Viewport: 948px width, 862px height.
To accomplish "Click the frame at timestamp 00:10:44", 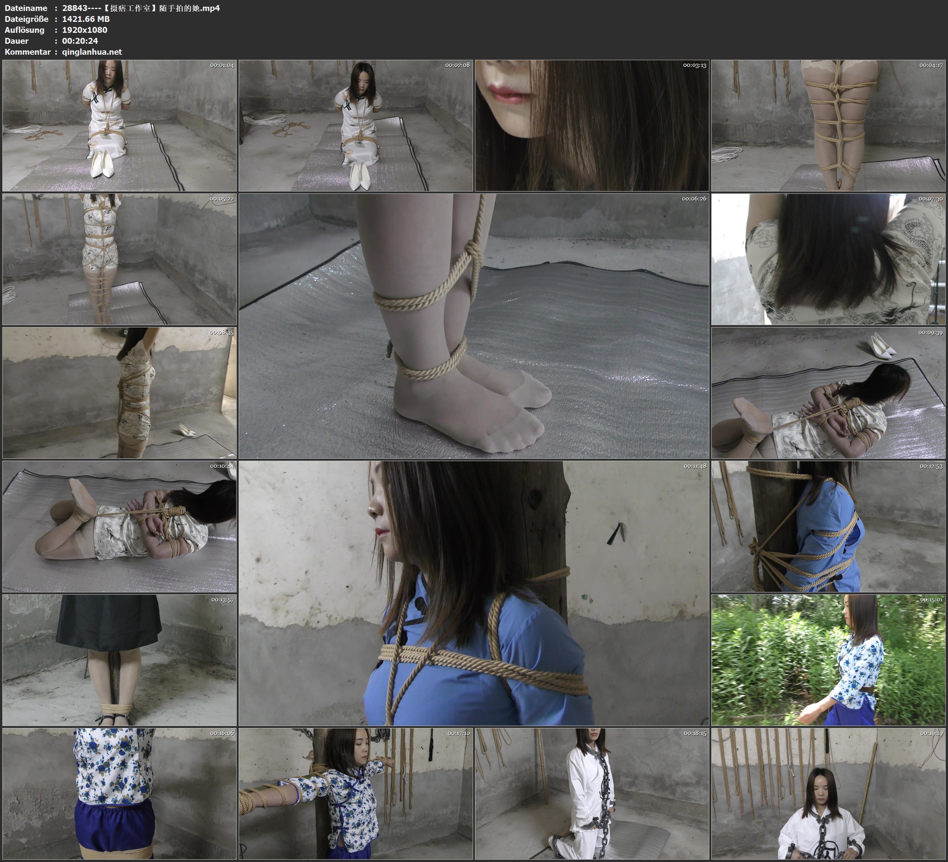I will [120, 526].
